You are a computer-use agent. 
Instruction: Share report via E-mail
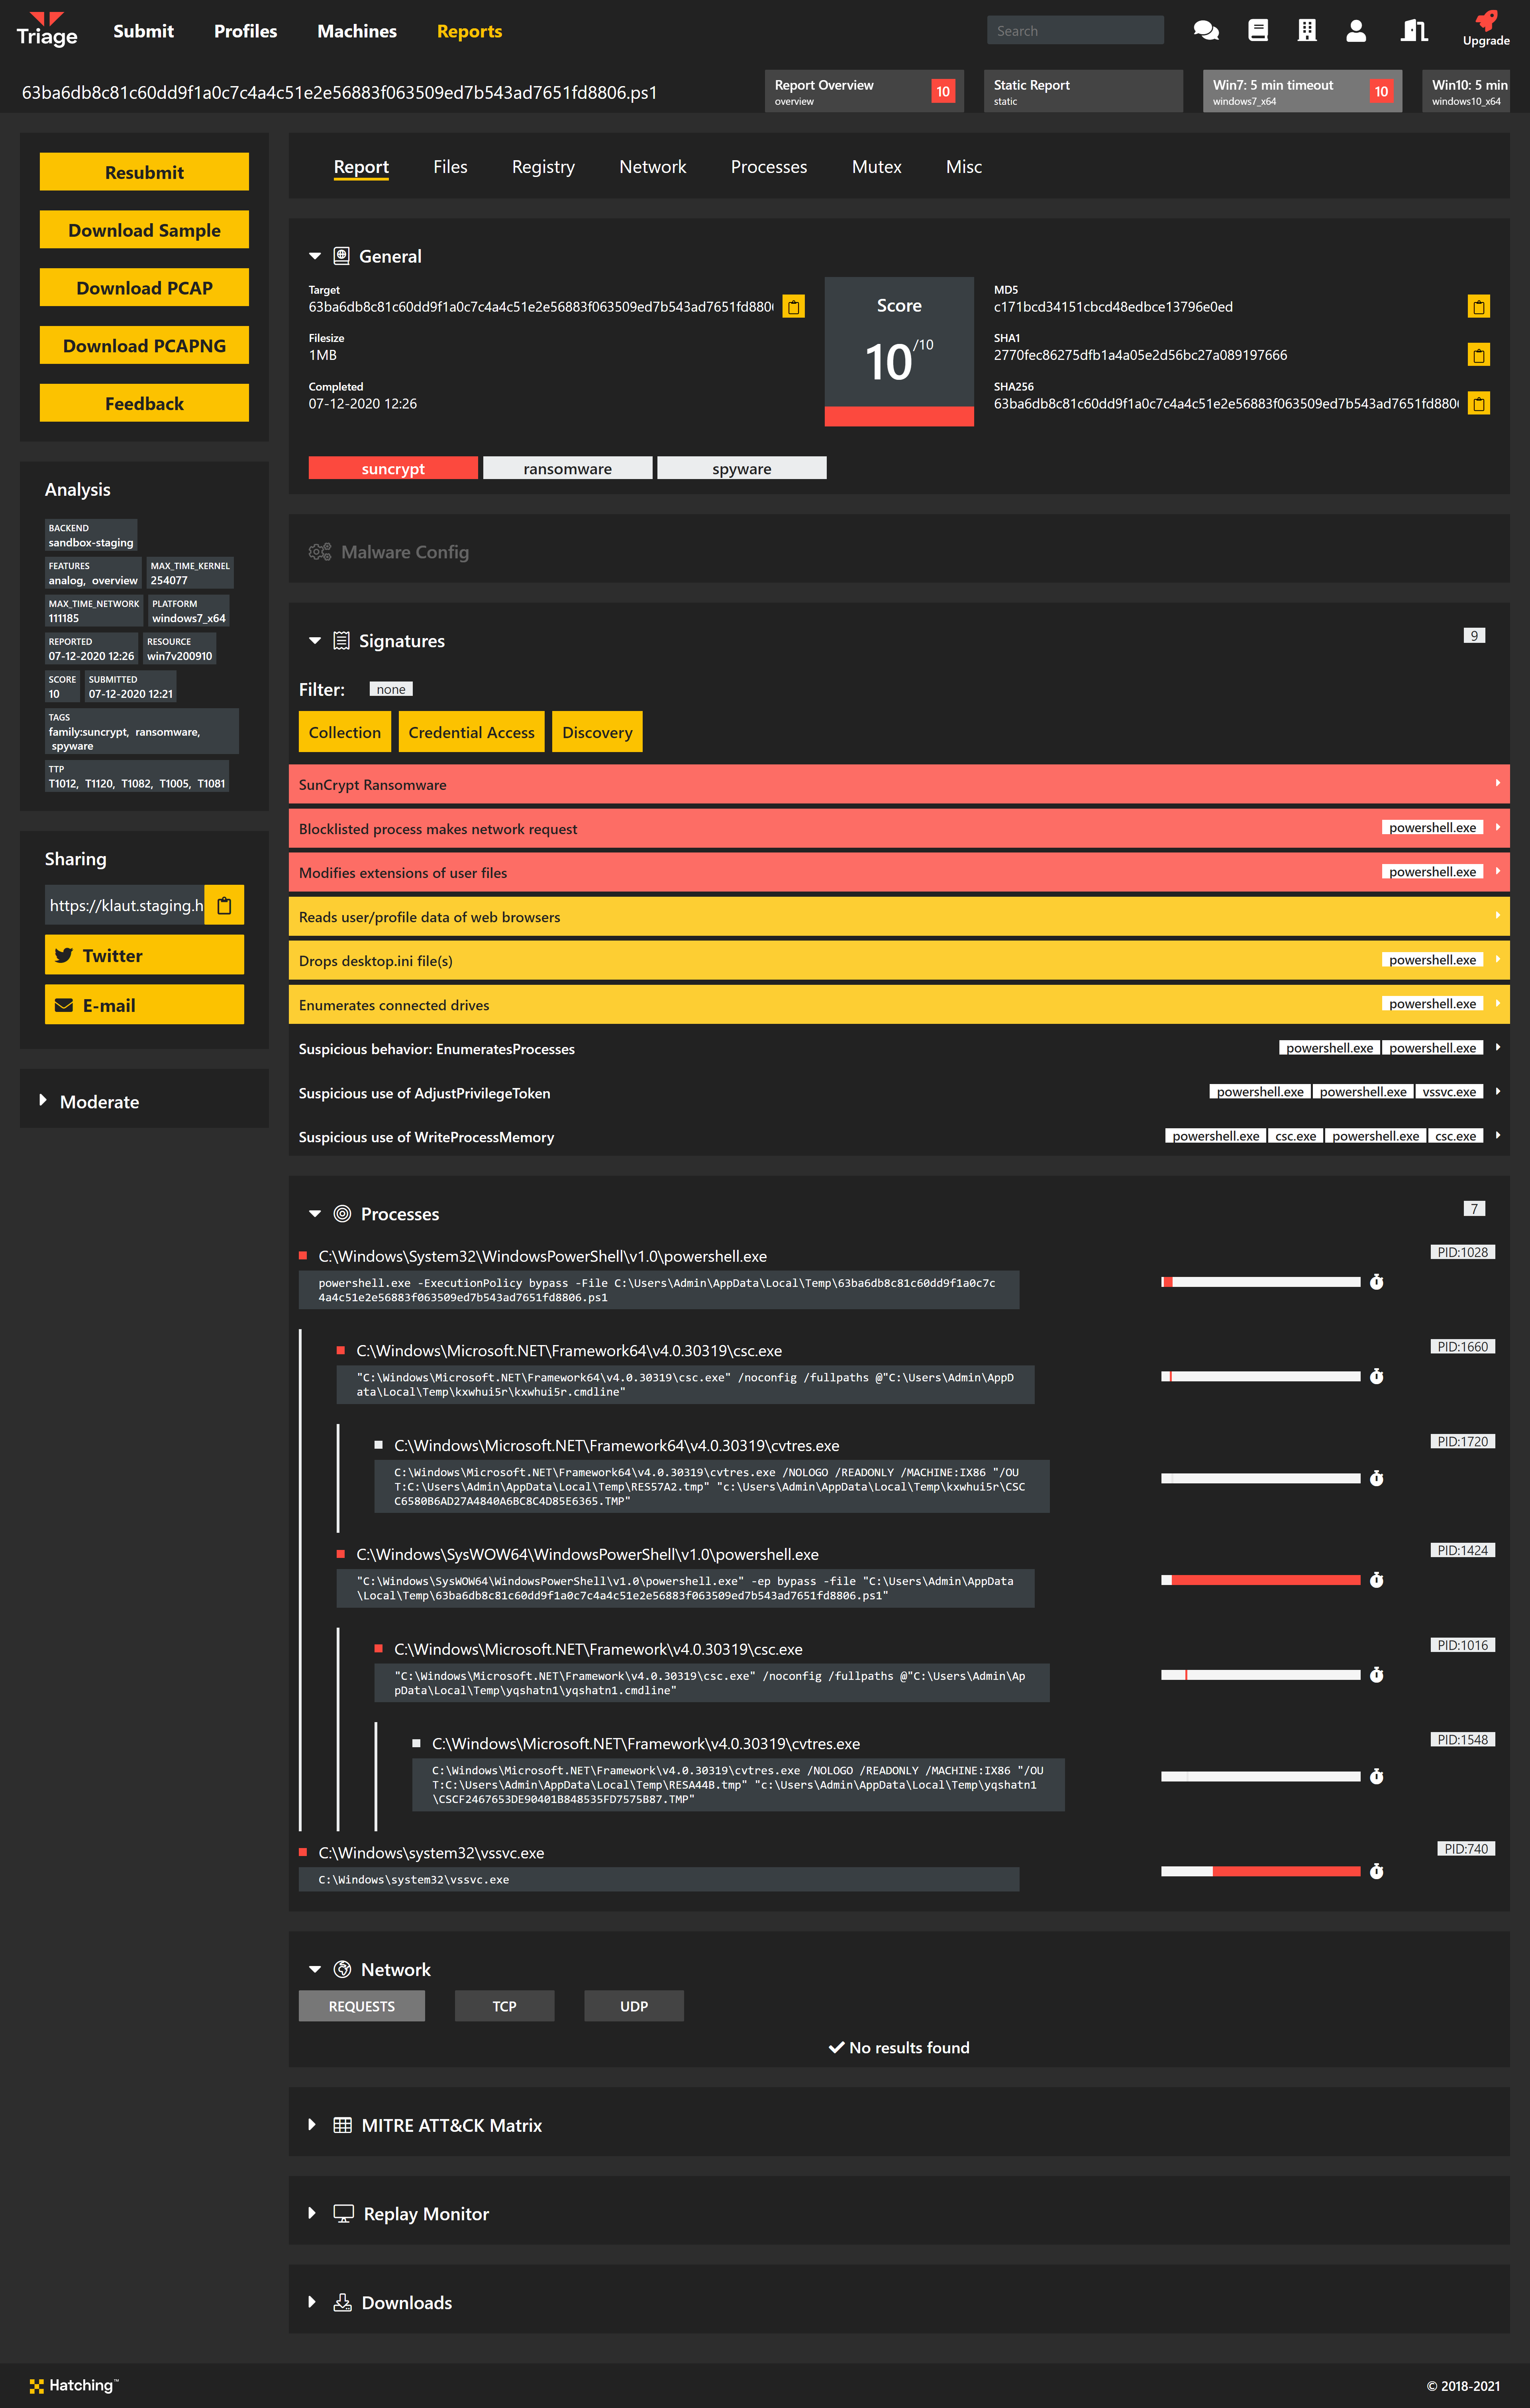[144, 1005]
